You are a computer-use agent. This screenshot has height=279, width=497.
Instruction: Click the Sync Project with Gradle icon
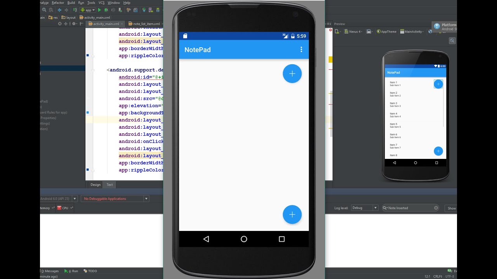point(144,10)
